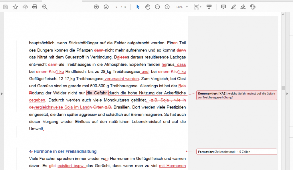Toggle the Hand tool

click(148, 7)
